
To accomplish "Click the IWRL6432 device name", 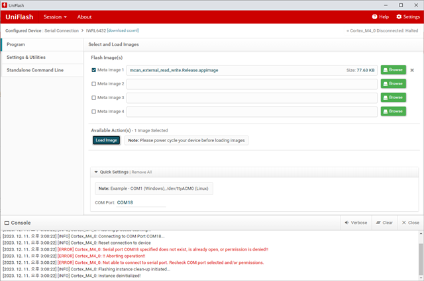I will coord(96,31).
